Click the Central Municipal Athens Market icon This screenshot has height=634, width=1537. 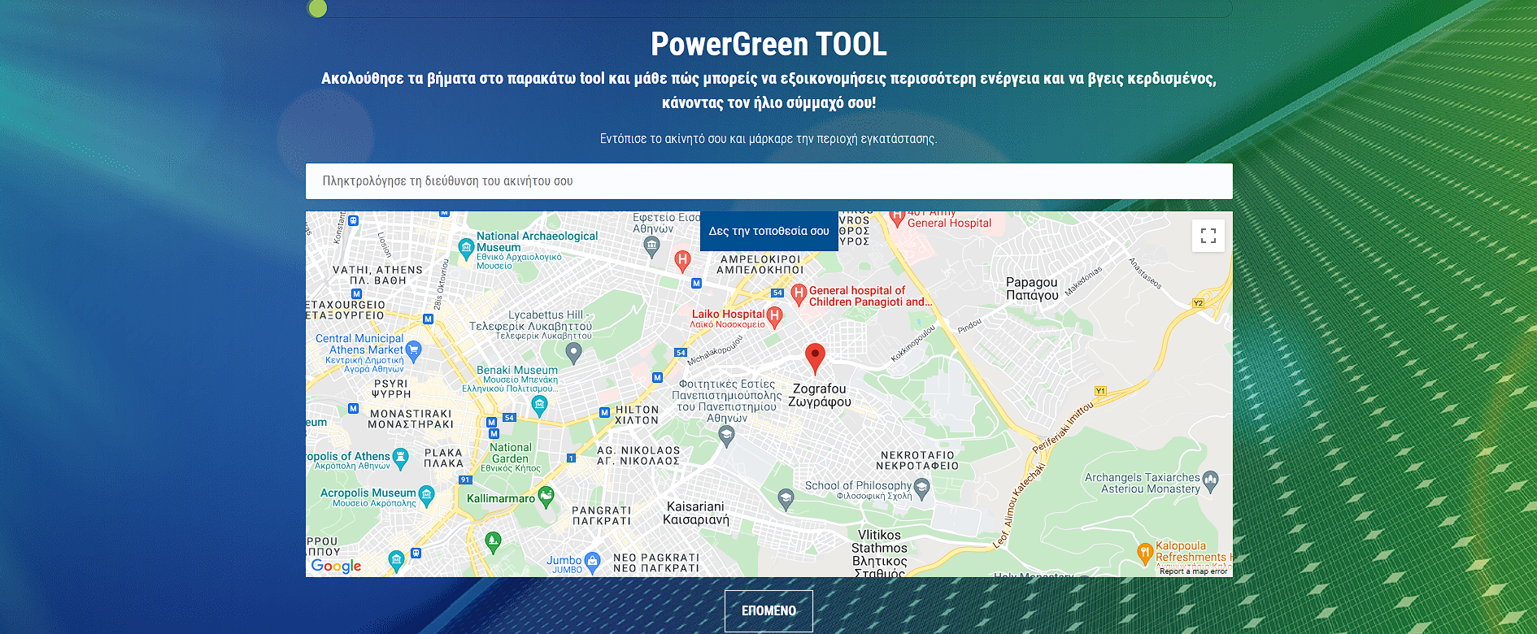[413, 350]
